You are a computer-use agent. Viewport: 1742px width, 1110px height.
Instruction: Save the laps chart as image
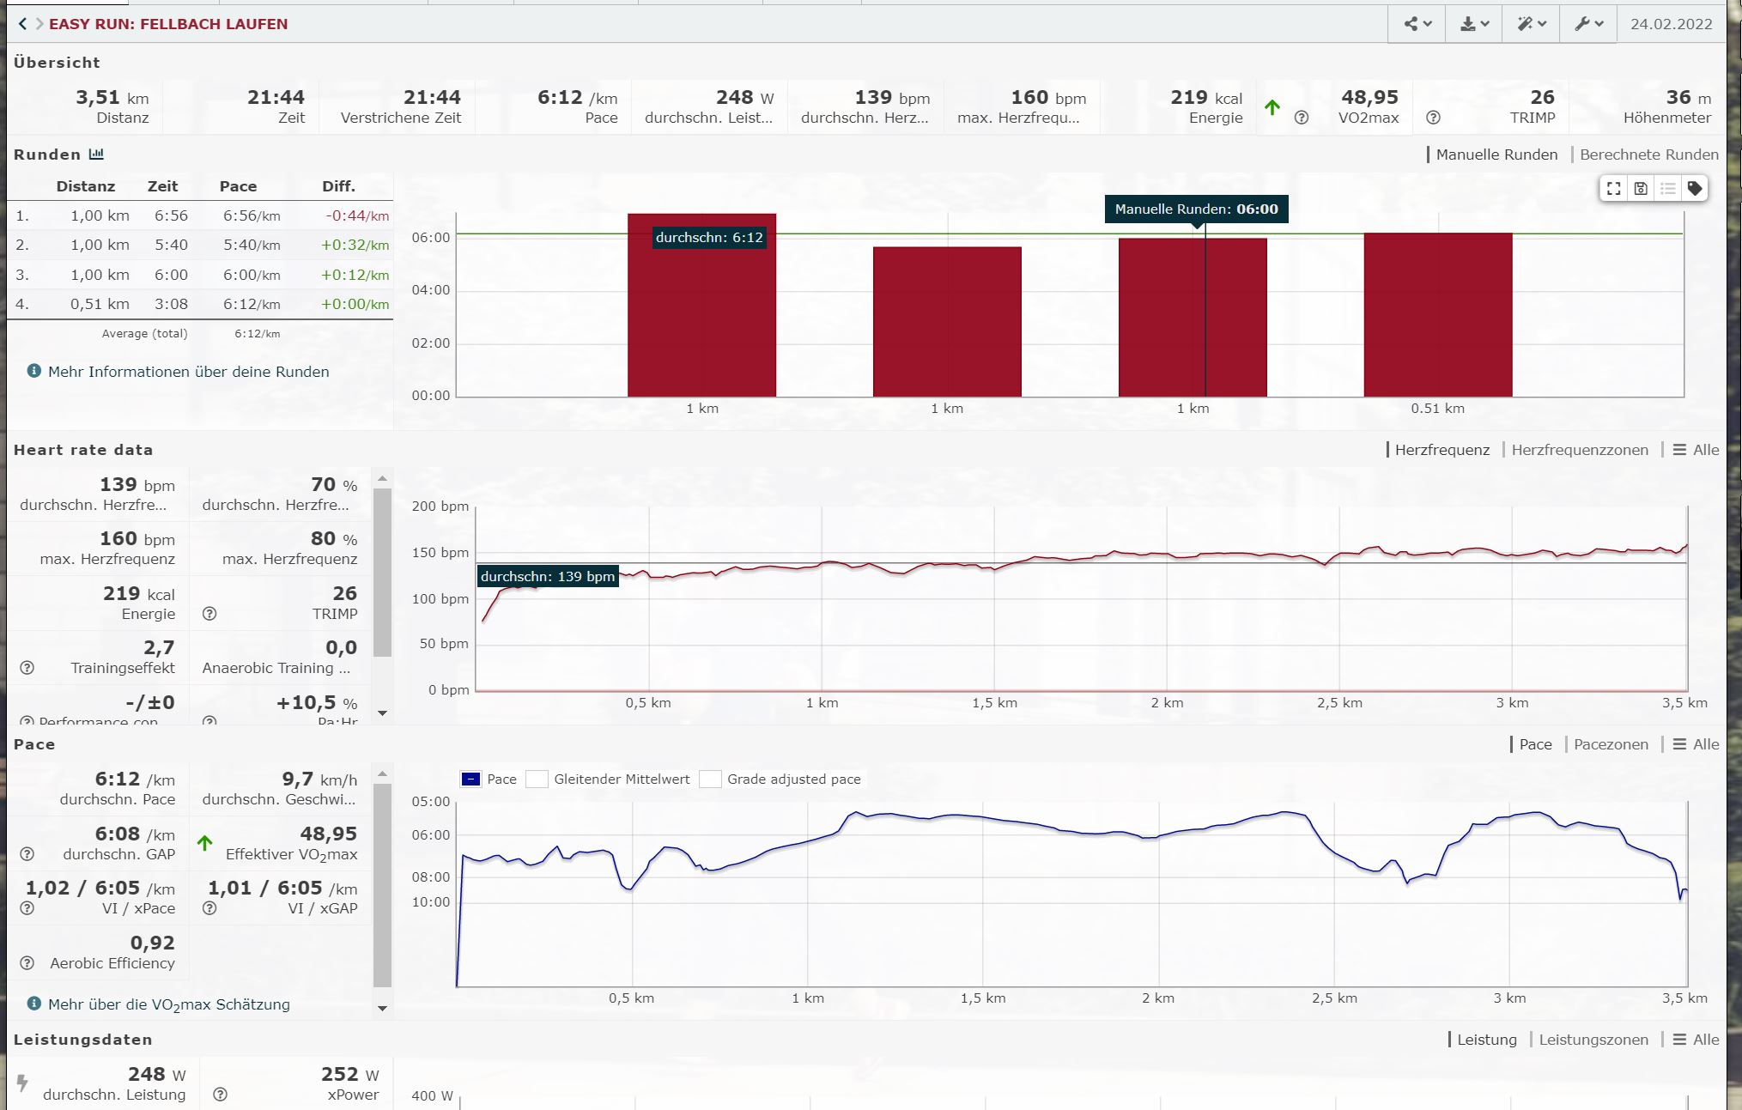coord(1641,189)
